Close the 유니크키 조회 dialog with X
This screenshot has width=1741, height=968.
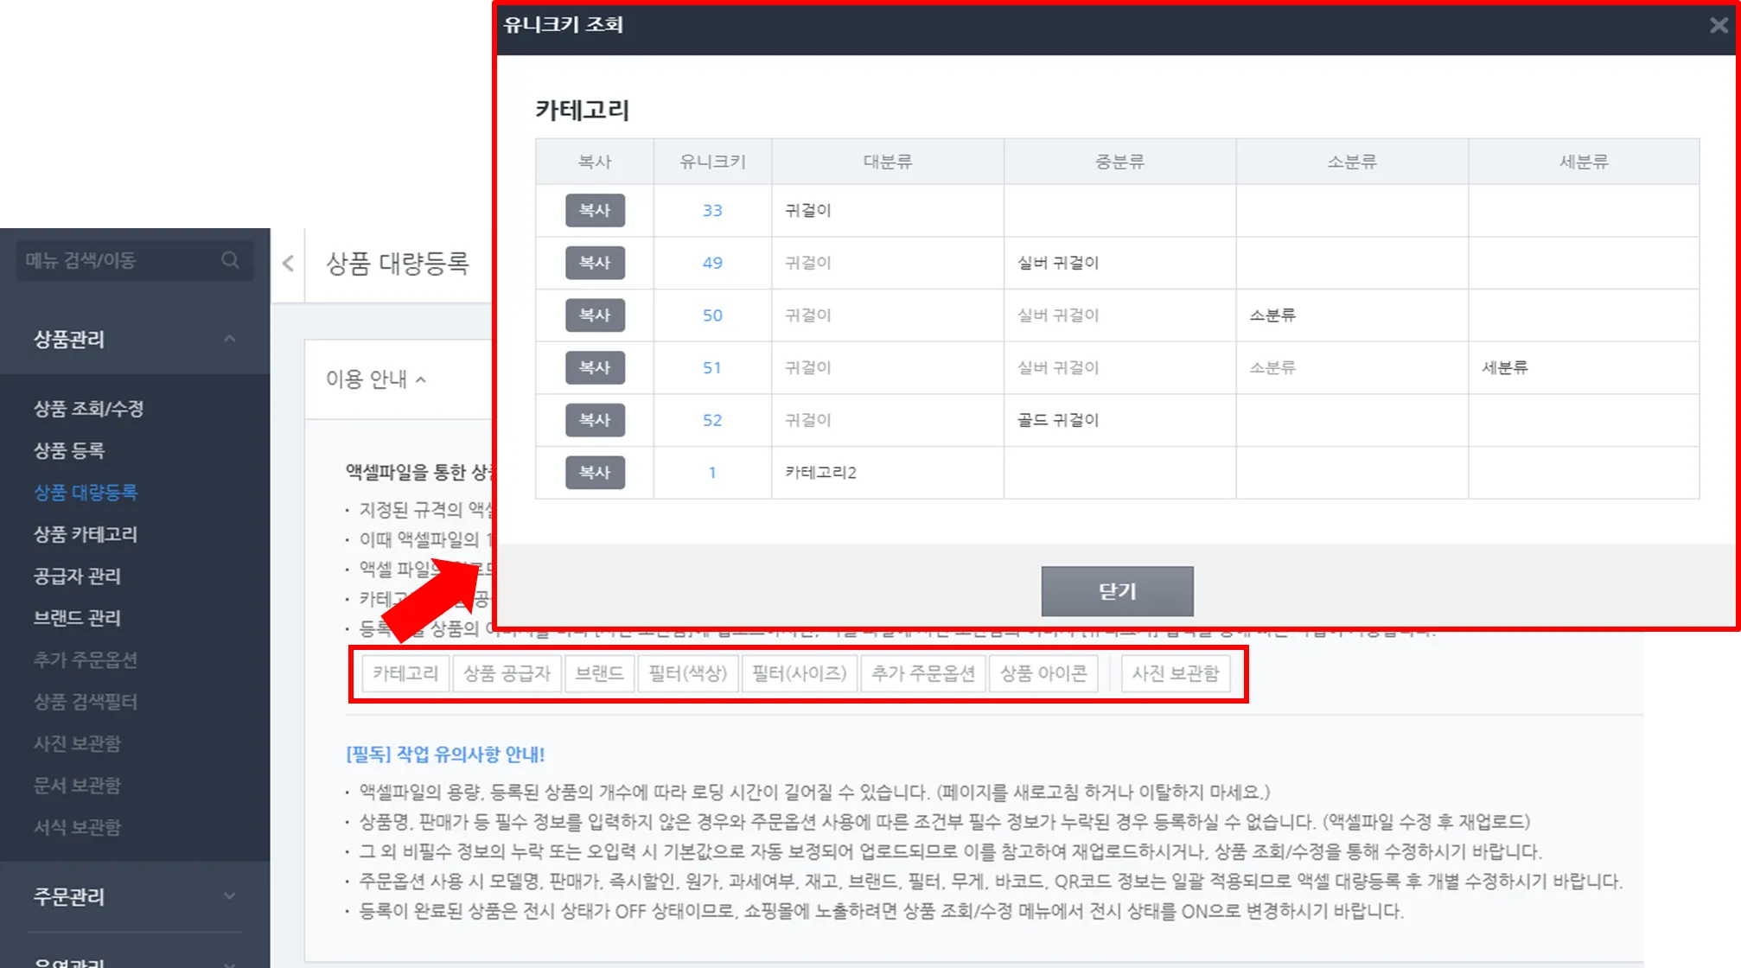pos(1719,25)
